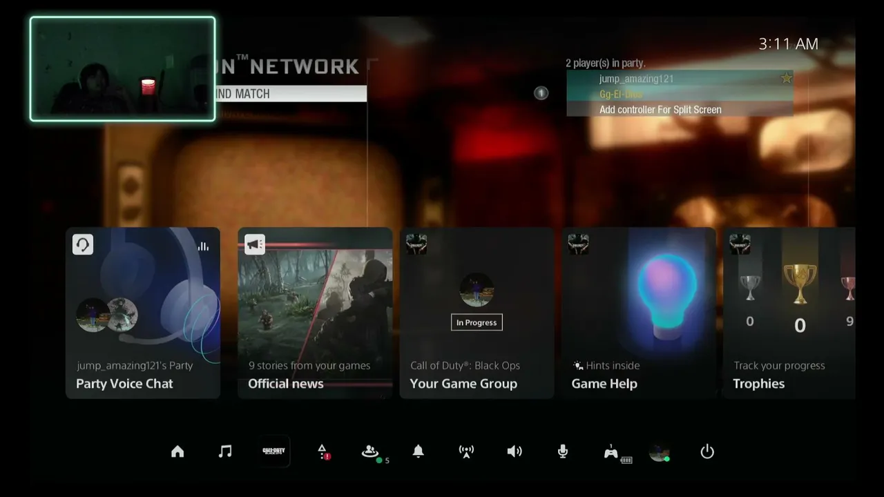Click the game icon on Game Help card
Screen dimensions: 884x497
coord(578,244)
